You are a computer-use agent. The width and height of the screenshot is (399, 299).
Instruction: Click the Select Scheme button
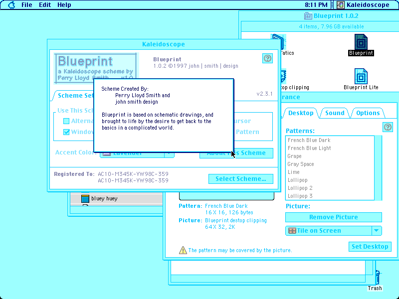tap(241, 179)
